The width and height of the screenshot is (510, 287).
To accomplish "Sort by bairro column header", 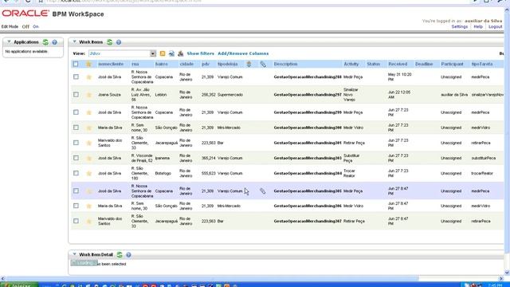I will point(161,64).
